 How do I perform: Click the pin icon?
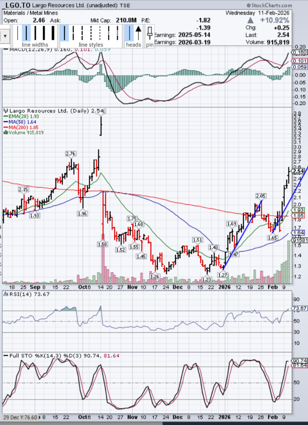coord(150,34)
